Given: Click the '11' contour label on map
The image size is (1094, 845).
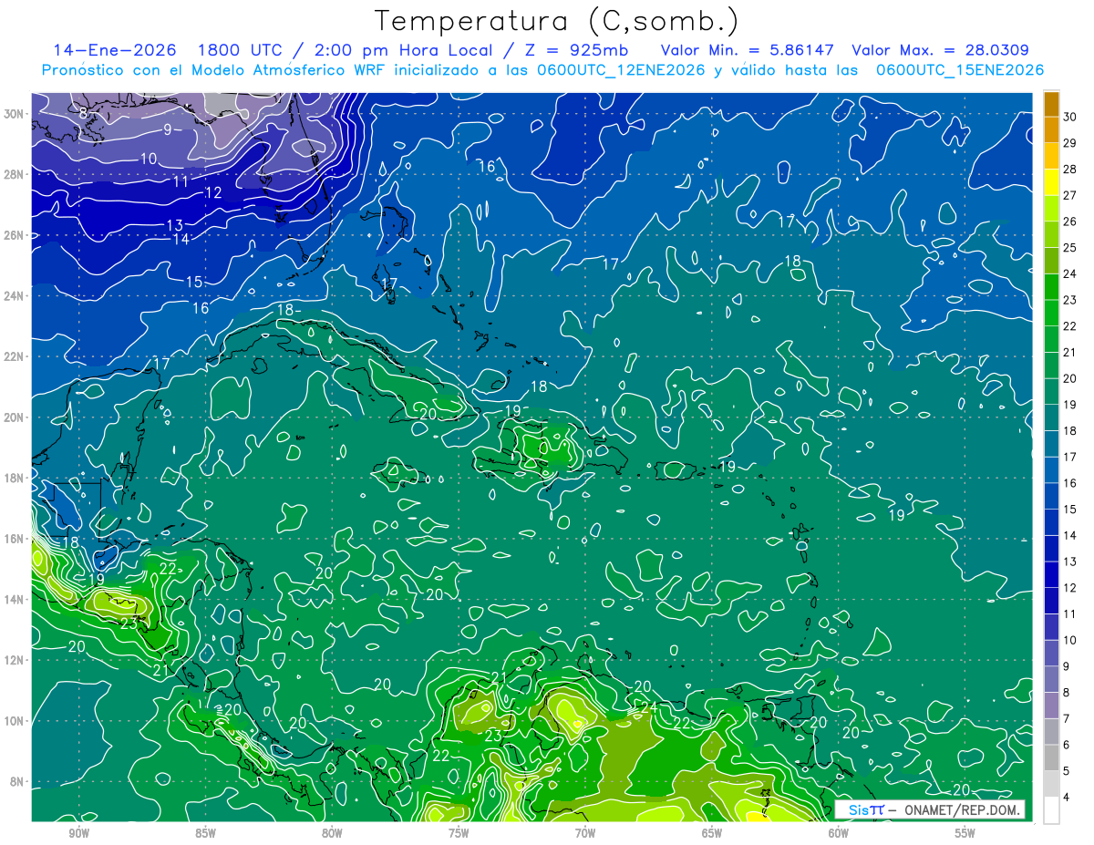Looking at the screenshot, I should point(181,181).
